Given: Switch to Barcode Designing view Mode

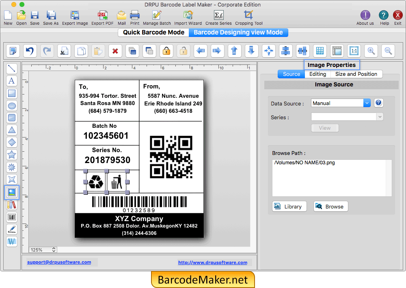Looking at the screenshot, I should point(238,32).
